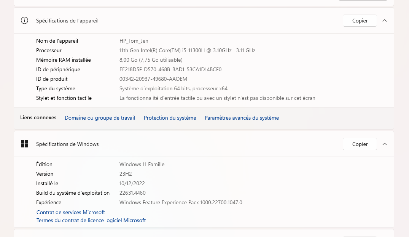Click the Spécifications de l'appareil header title
This screenshot has height=237, width=409.
67,21
